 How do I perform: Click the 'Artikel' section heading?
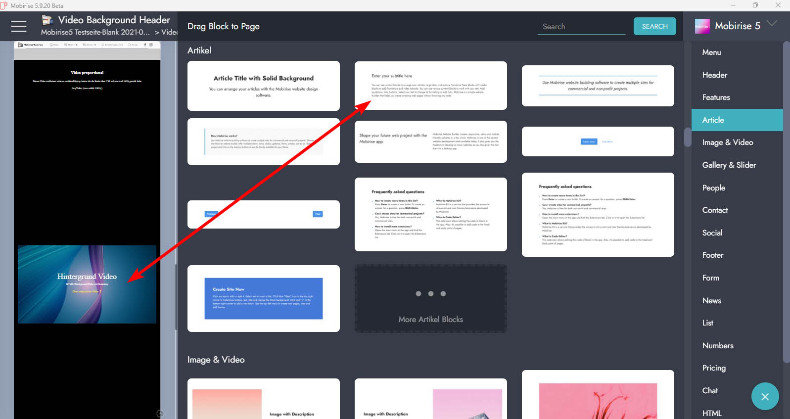[199, 50]
